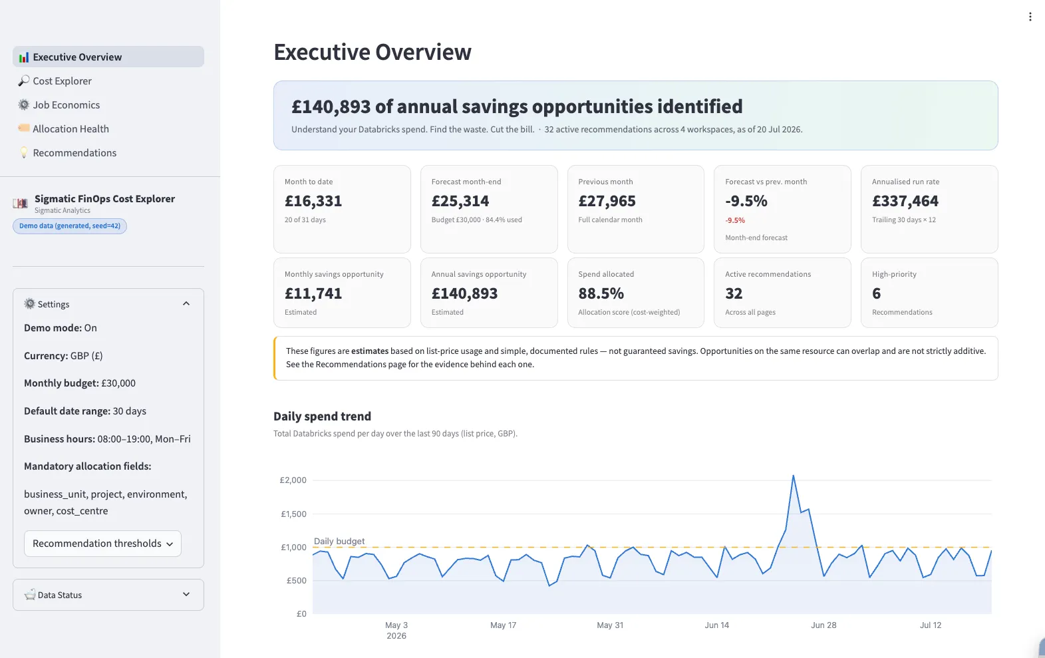The image size is (1045, 658).
Task: Click the Data Status icon
Action: (30, 595)
